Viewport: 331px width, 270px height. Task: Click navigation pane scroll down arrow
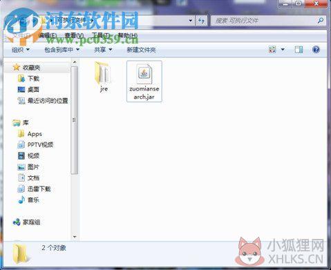(75, 237)
